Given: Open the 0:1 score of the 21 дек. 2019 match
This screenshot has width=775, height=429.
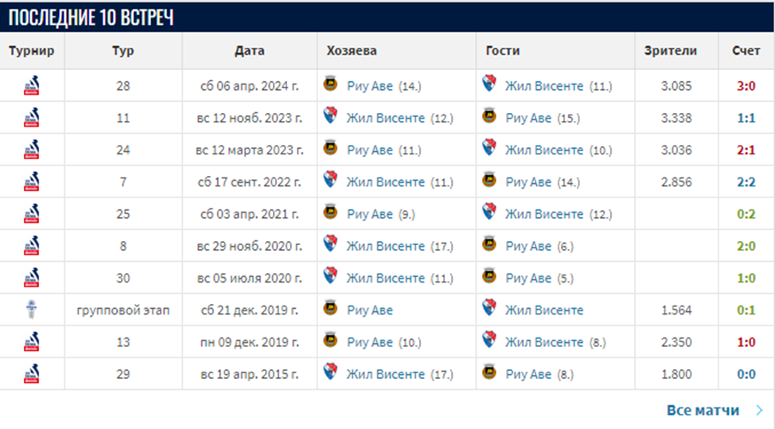Looking at the screenshot, I should point(746,310).
